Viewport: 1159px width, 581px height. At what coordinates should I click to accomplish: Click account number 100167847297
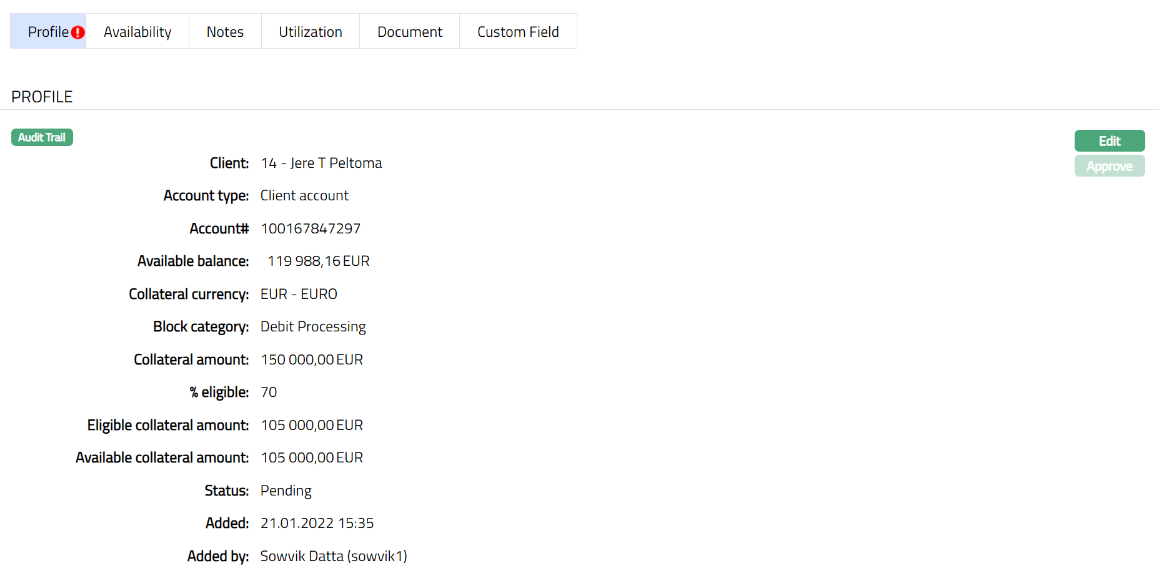311,228
